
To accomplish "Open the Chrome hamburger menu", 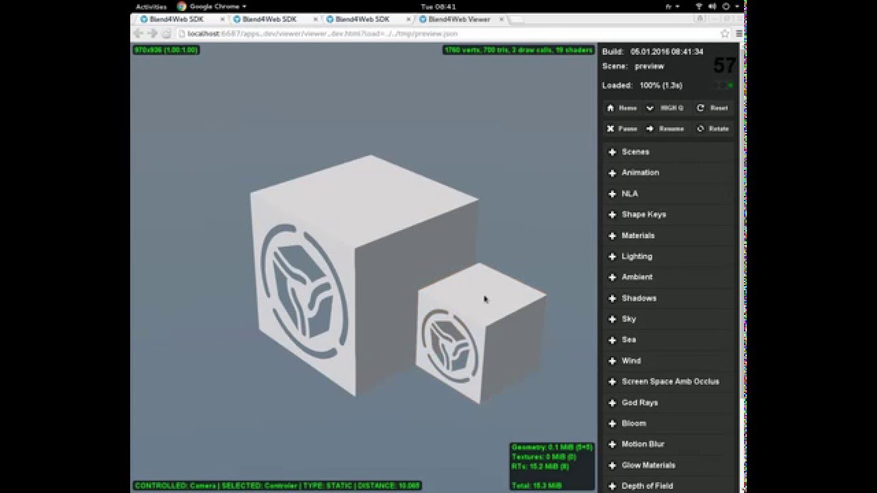I will pyautogui.click(x=739, y=33).
